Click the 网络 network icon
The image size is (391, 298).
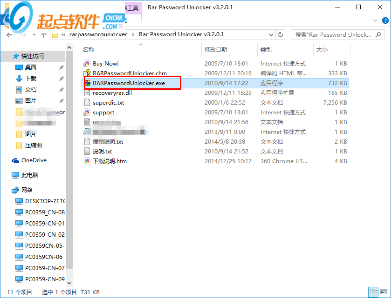click(15, 190)
